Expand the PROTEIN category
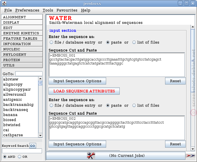Viewport: 197px width, 162px height. pyautogui.click(x=22, y=60)
